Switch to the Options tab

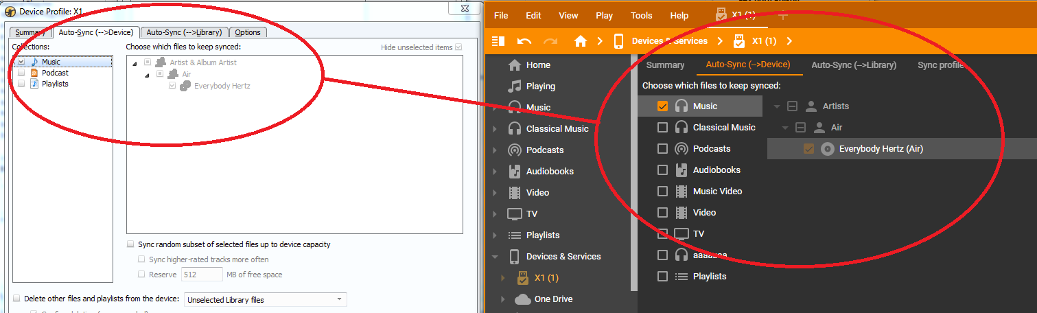tap(248, 32)
